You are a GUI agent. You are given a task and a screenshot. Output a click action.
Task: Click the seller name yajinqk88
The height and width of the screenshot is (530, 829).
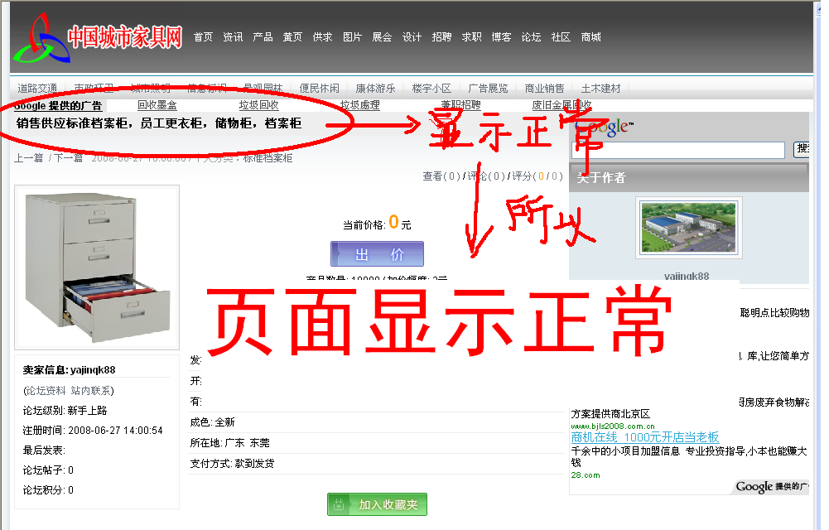(93, 370)
